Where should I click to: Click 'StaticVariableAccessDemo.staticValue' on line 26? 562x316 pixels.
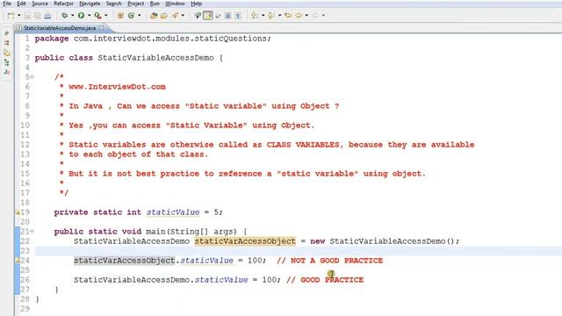pos(161,280)
